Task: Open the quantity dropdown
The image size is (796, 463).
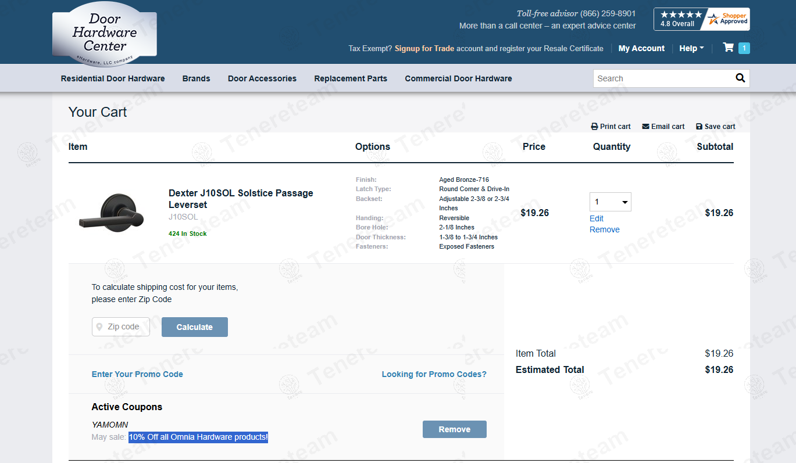Action: (x=610, y=202)
